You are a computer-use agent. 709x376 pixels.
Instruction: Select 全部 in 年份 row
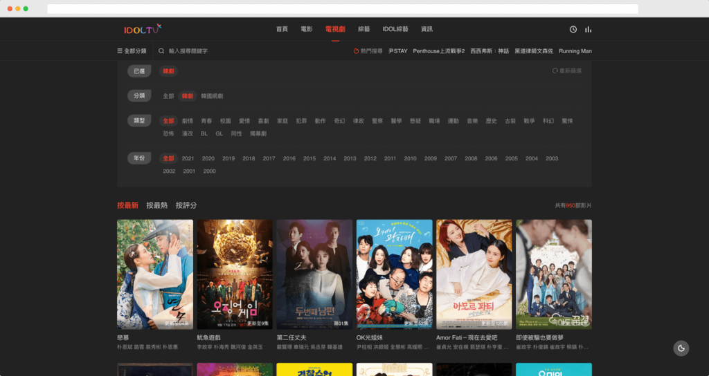(x=169, y=158)
